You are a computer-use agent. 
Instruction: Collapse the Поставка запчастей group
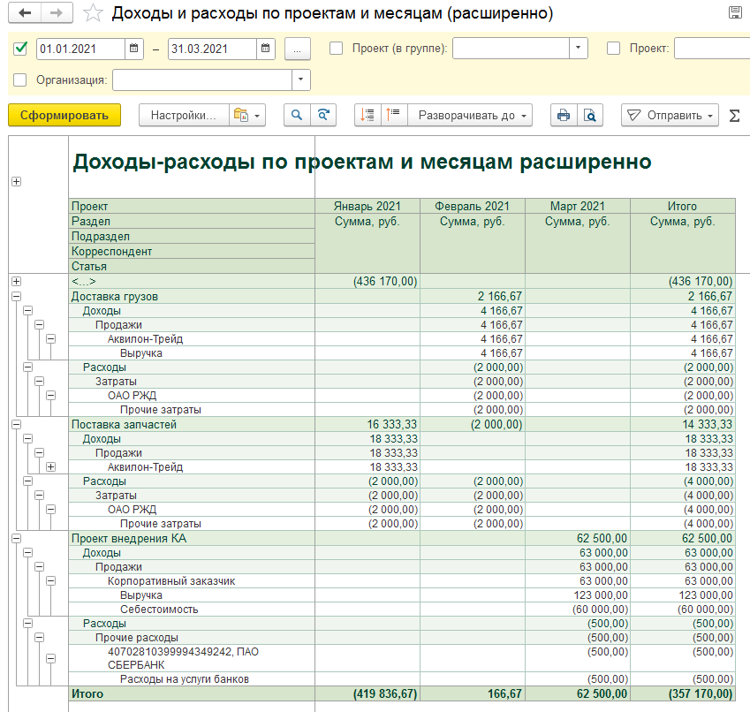16,424
